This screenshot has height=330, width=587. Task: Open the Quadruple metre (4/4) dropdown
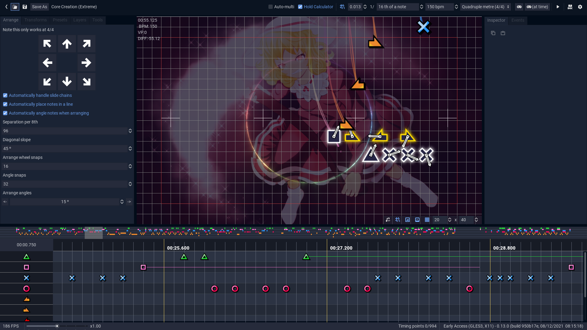(x=485, y=7)
